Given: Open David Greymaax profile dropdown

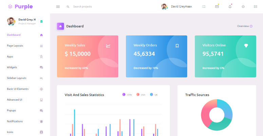Looking at the screenshot, I should 176,7.
